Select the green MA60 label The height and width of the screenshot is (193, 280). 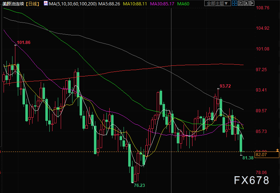[183, 4]
